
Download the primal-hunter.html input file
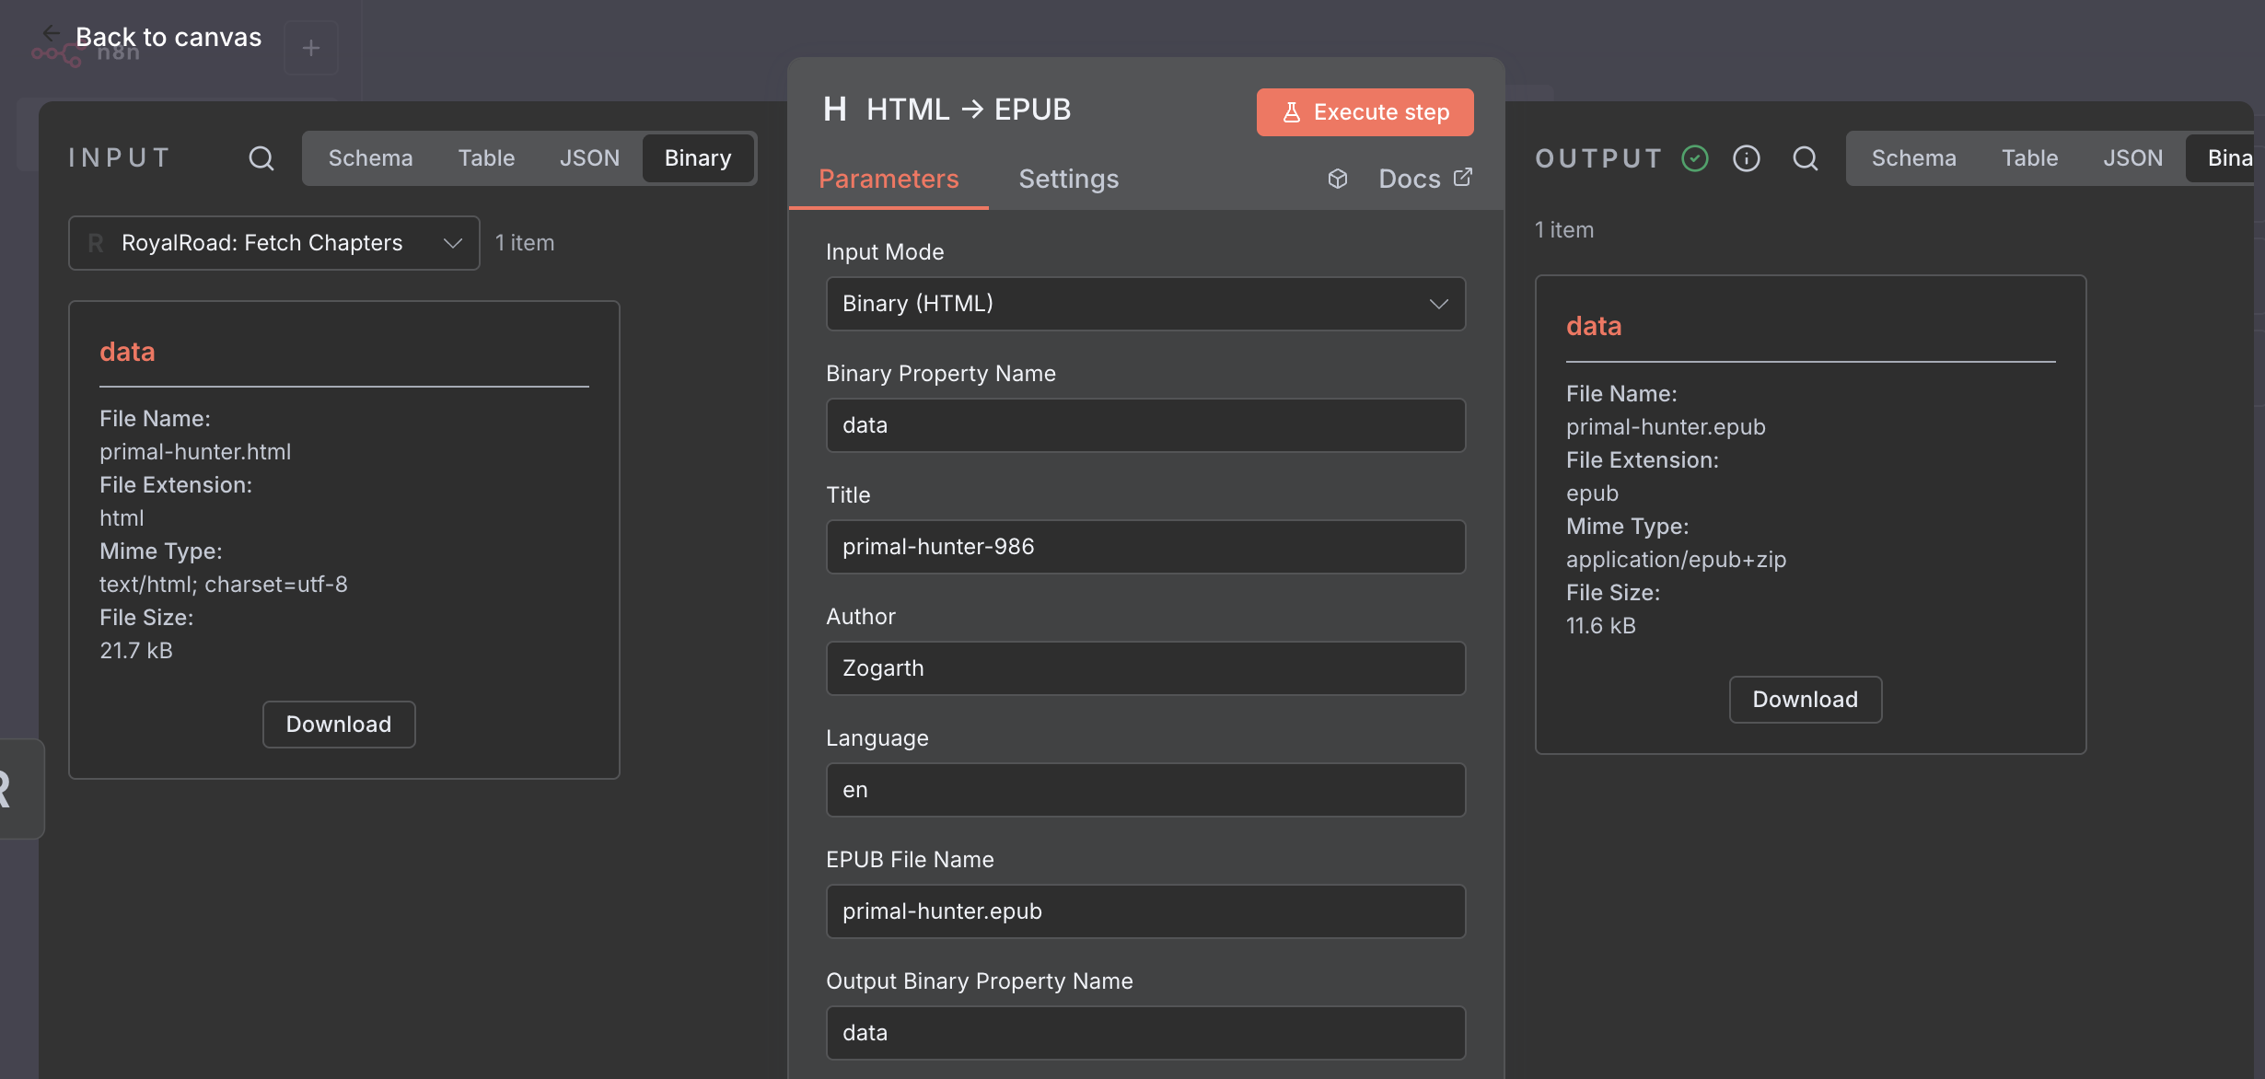[x=339, y=725]
